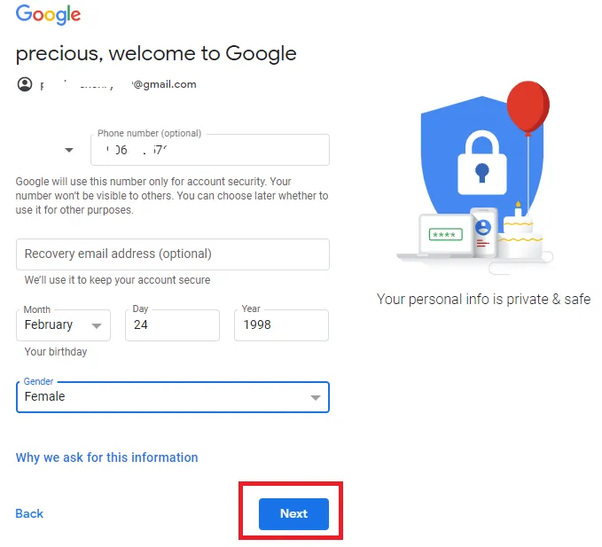Select the Day field containing 24
This screenshot has width=602, height=547.
coord(172,325)
